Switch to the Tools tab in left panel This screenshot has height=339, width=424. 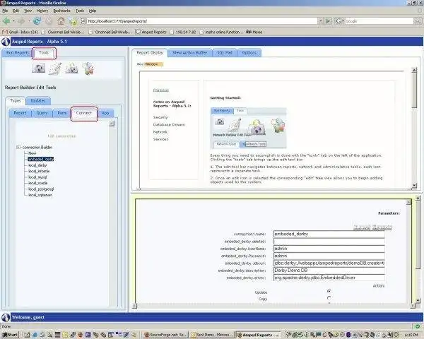44,53
